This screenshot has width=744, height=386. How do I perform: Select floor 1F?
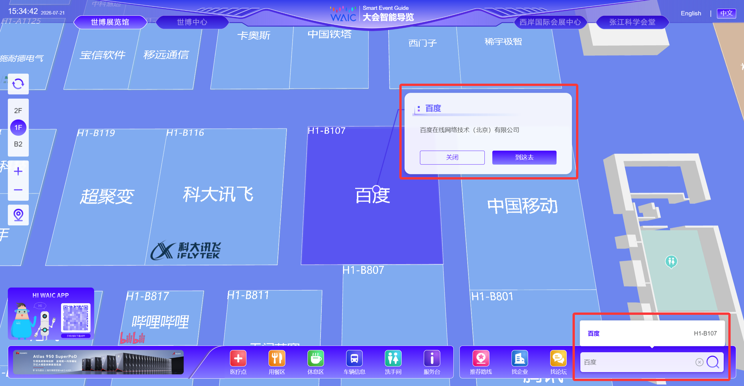tap(18, 128)
